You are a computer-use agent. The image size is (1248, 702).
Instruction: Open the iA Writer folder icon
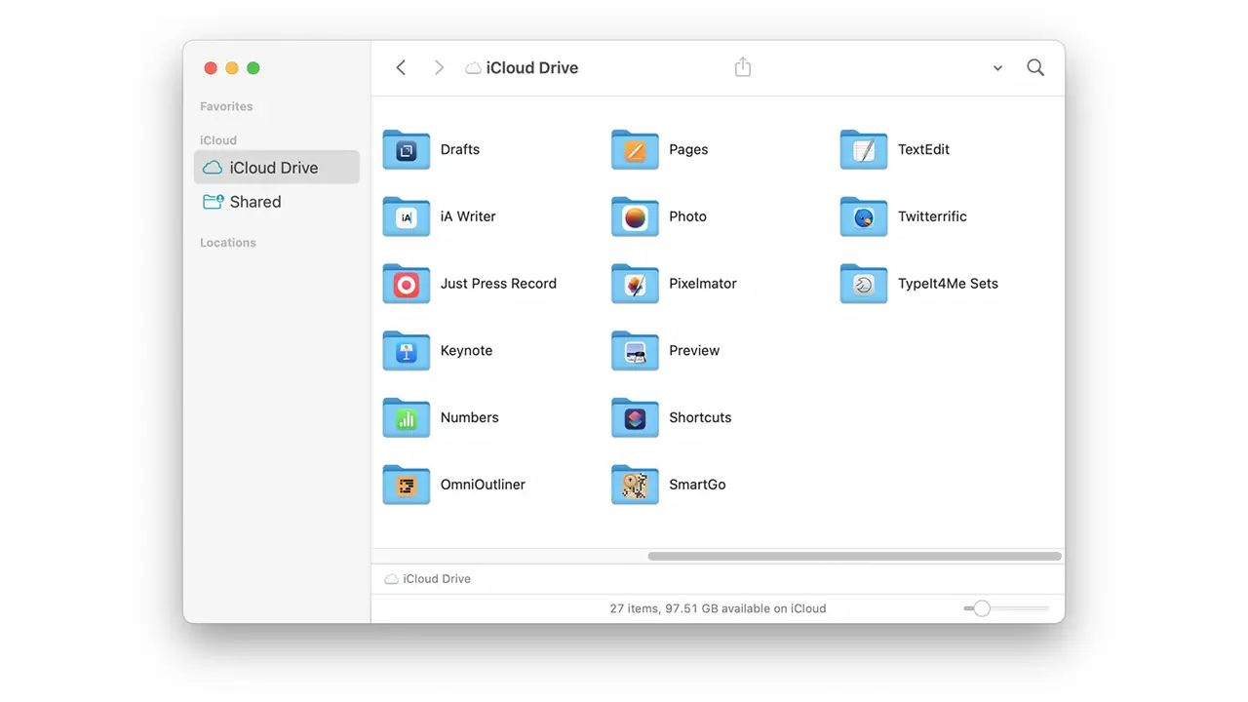(407, 217)
